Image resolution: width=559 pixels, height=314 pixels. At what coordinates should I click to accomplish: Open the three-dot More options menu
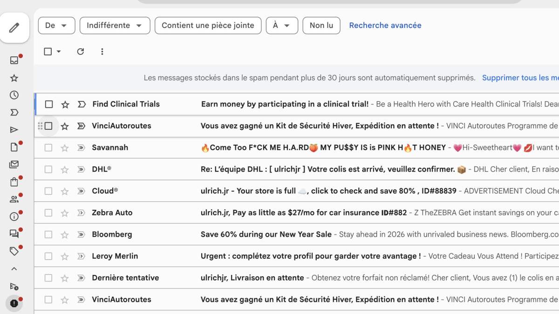click(102, 52)
